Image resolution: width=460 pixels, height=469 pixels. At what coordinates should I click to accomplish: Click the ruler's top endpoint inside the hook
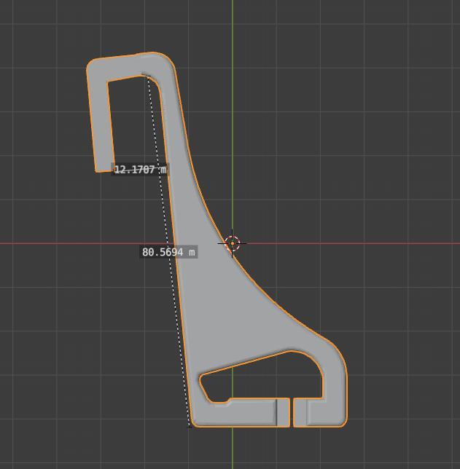(147, 76)
